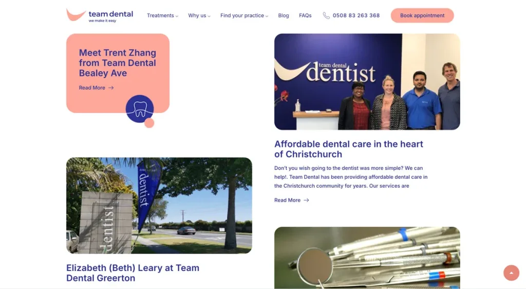
Task: Open Meet Trent Zhang article title
Action: tap(118, 63)
